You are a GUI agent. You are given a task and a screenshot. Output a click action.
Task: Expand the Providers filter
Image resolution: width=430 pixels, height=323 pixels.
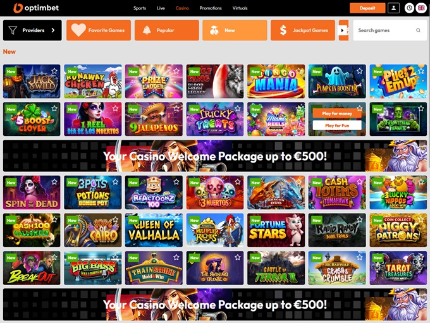[x=32, y=30]
